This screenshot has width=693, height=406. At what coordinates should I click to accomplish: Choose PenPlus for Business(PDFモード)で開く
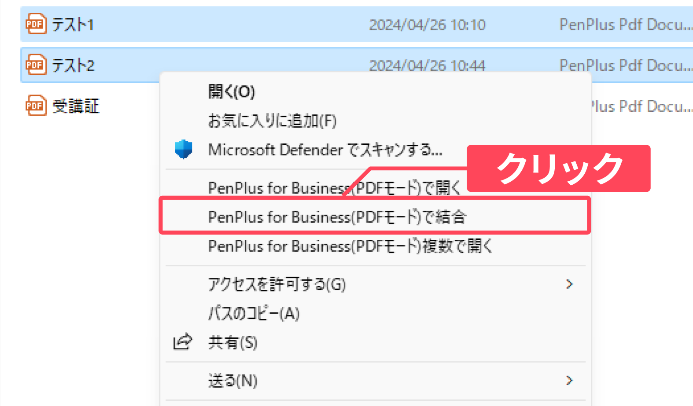[x=334, y=188]
